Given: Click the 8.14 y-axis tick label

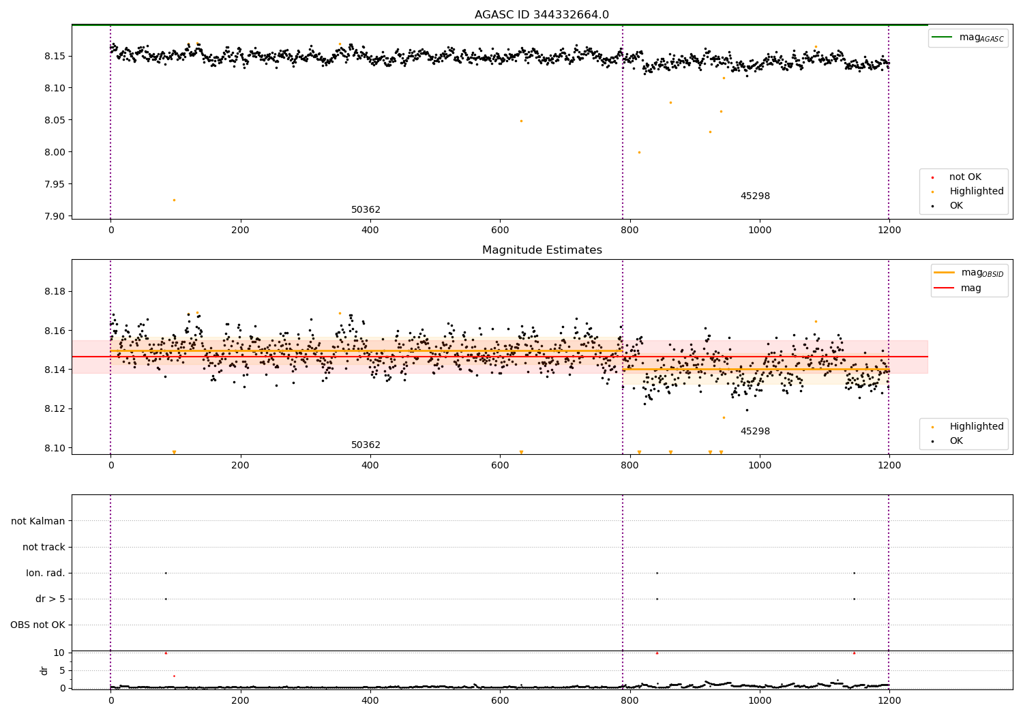Looking at the screenshot, I should (x=54, y=370).
